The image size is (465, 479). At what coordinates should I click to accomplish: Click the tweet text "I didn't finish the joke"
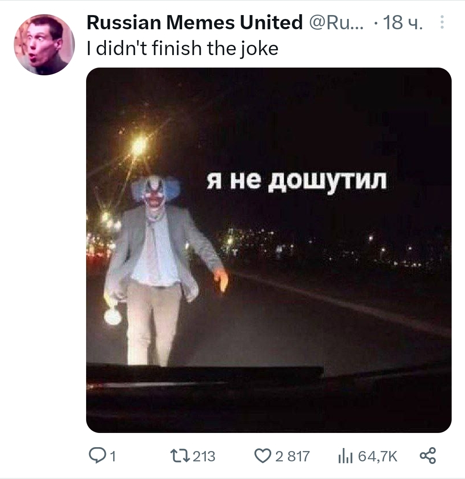point(183,49)
